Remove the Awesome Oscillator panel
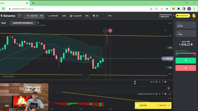The height and width of the screenshot is (111, 198). click(x=165, y=94)
